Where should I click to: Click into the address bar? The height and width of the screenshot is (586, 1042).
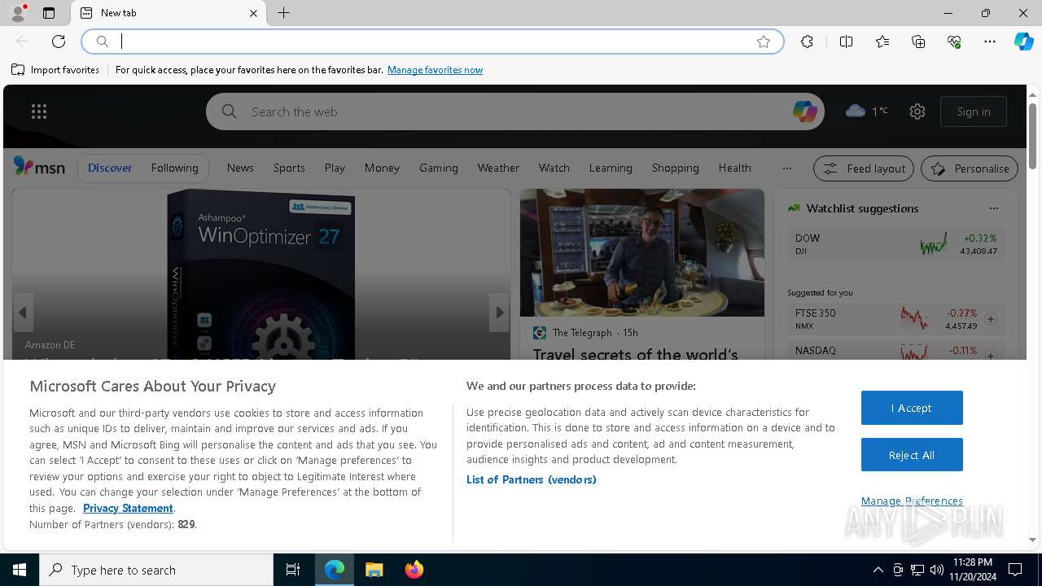coord(431,42)
